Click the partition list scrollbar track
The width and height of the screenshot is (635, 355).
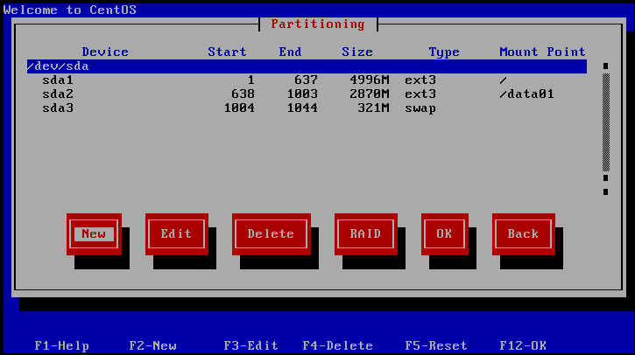pos(605,122)
